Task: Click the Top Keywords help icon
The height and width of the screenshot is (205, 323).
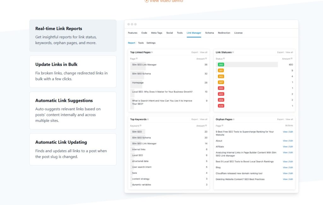Action: [148, 119]
